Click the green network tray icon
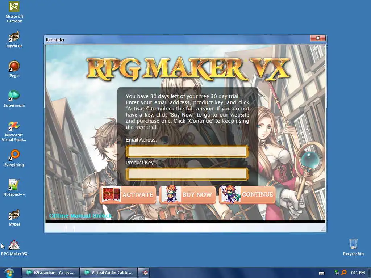The height and width of the screenshot is (278, 371). tap(337, 273)
